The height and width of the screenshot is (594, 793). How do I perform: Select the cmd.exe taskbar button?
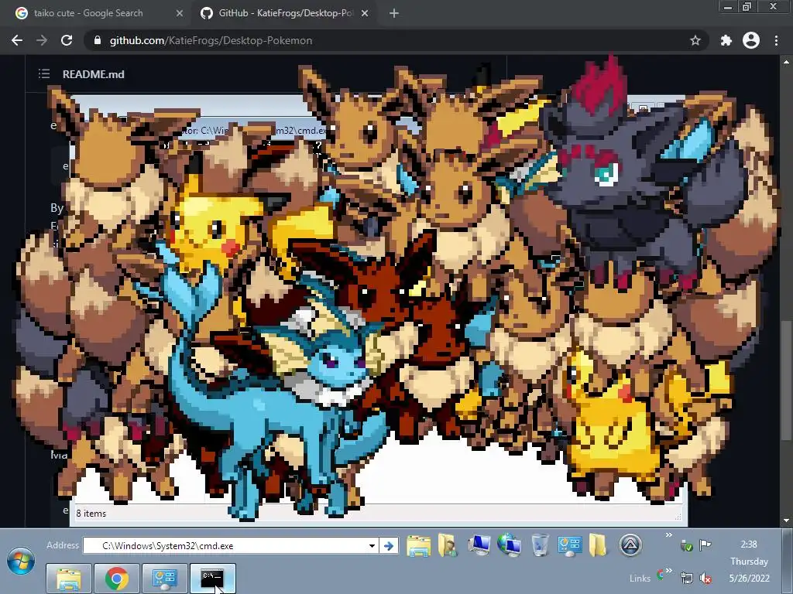coord(212,579)
